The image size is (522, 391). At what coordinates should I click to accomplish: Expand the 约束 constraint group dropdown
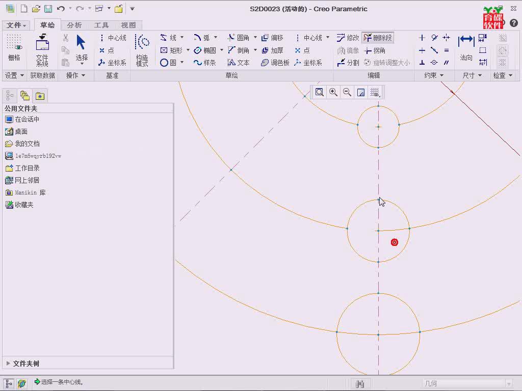(x=434, y=75)
